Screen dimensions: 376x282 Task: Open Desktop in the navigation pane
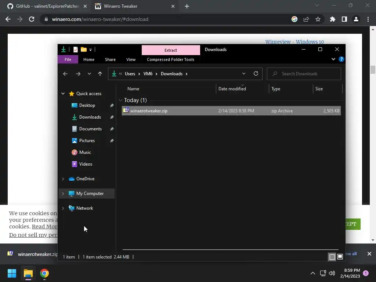pos(87,105)
